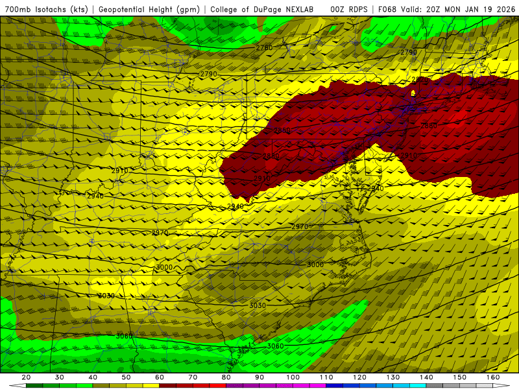Click the 'F068 Valid: 20Z MON JAN 19 2026' text

coord(446,10)
